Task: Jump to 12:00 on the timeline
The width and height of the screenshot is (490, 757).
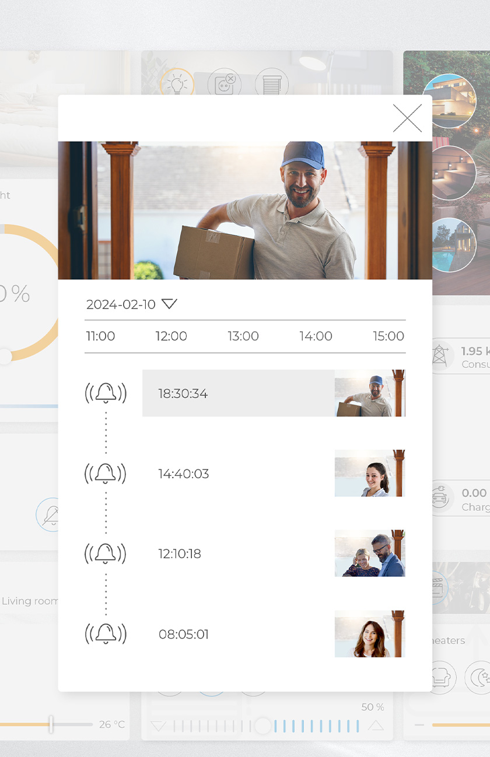Action: 171,336
